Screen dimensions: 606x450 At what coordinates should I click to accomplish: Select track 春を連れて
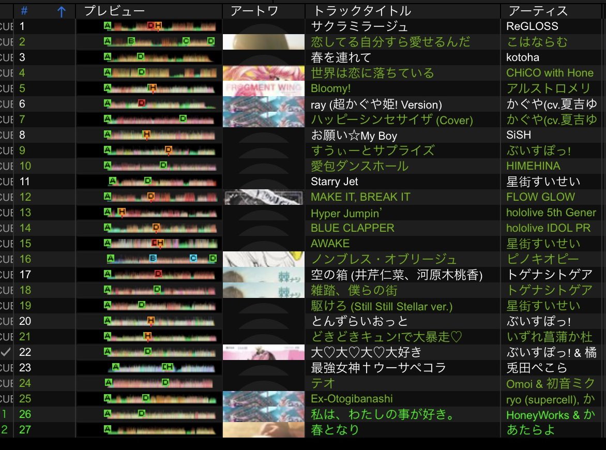(341, 57)
